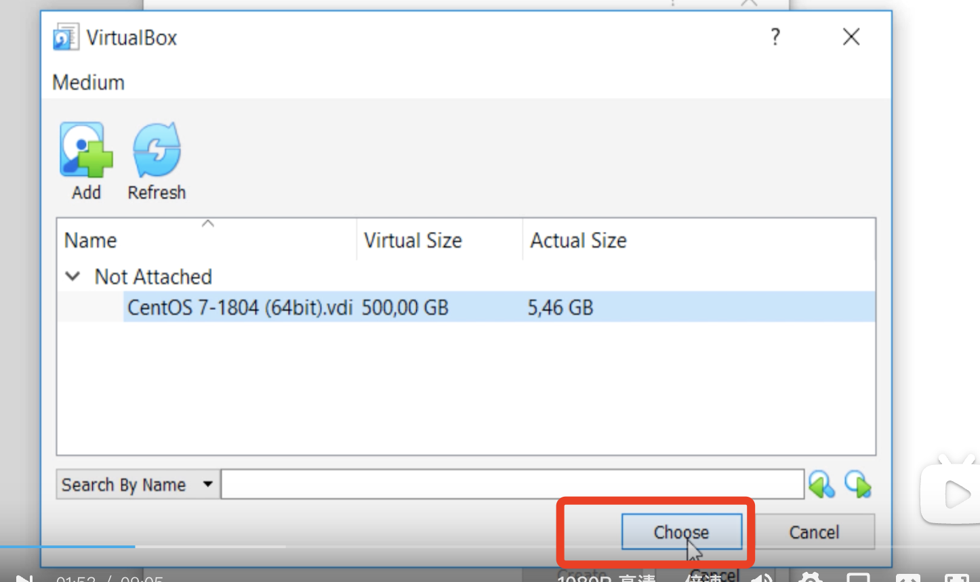Open the Search By Name dropdown
980x582 pixels.
138,485
